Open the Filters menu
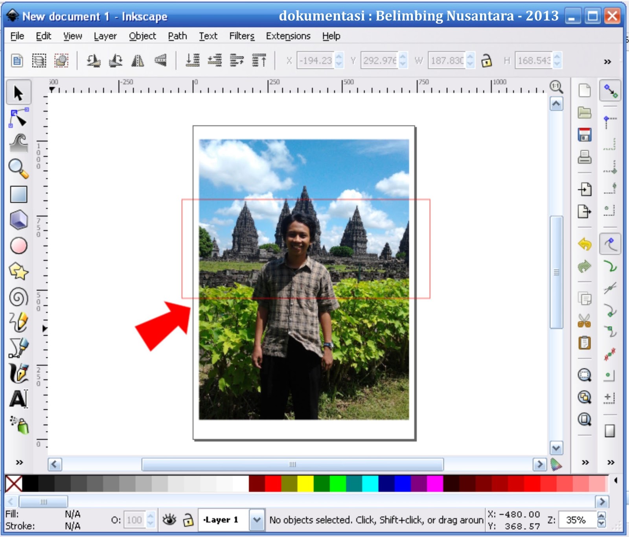Viewport: 629px width, 537px height. (x=241, y=36)
